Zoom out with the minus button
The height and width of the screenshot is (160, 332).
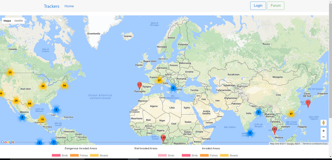click(323, 137)
